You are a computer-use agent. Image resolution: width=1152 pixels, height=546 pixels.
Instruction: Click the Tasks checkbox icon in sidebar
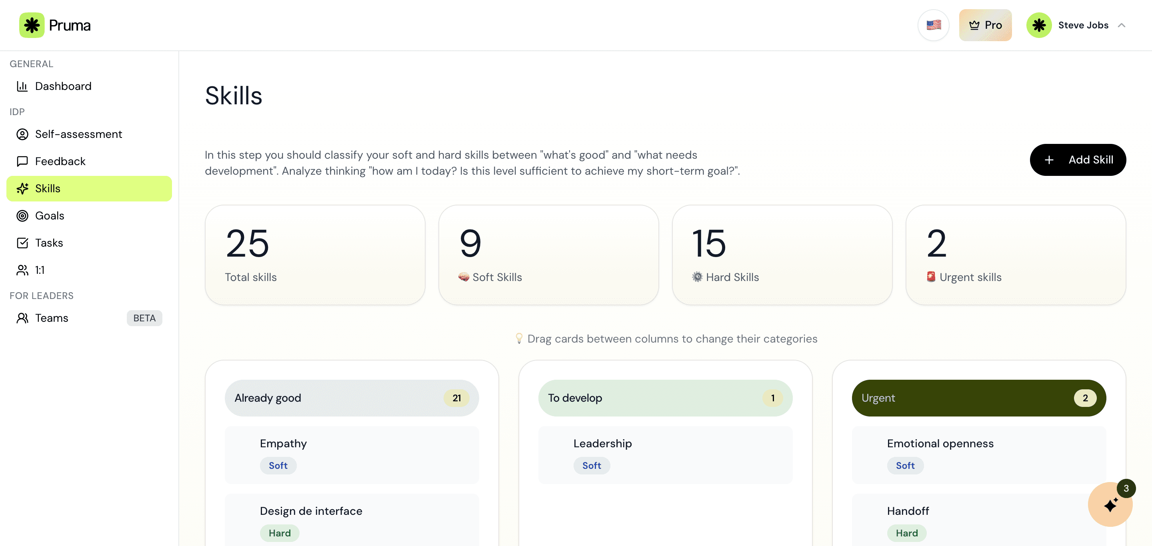tap(22, 243)
